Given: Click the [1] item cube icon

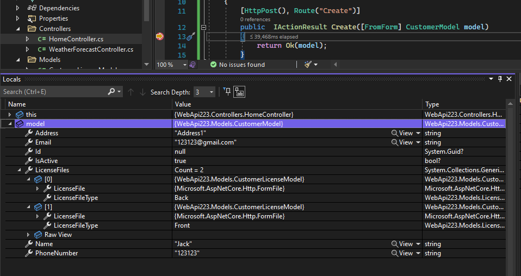Looking at the screenshot, I should pos(38,207).
